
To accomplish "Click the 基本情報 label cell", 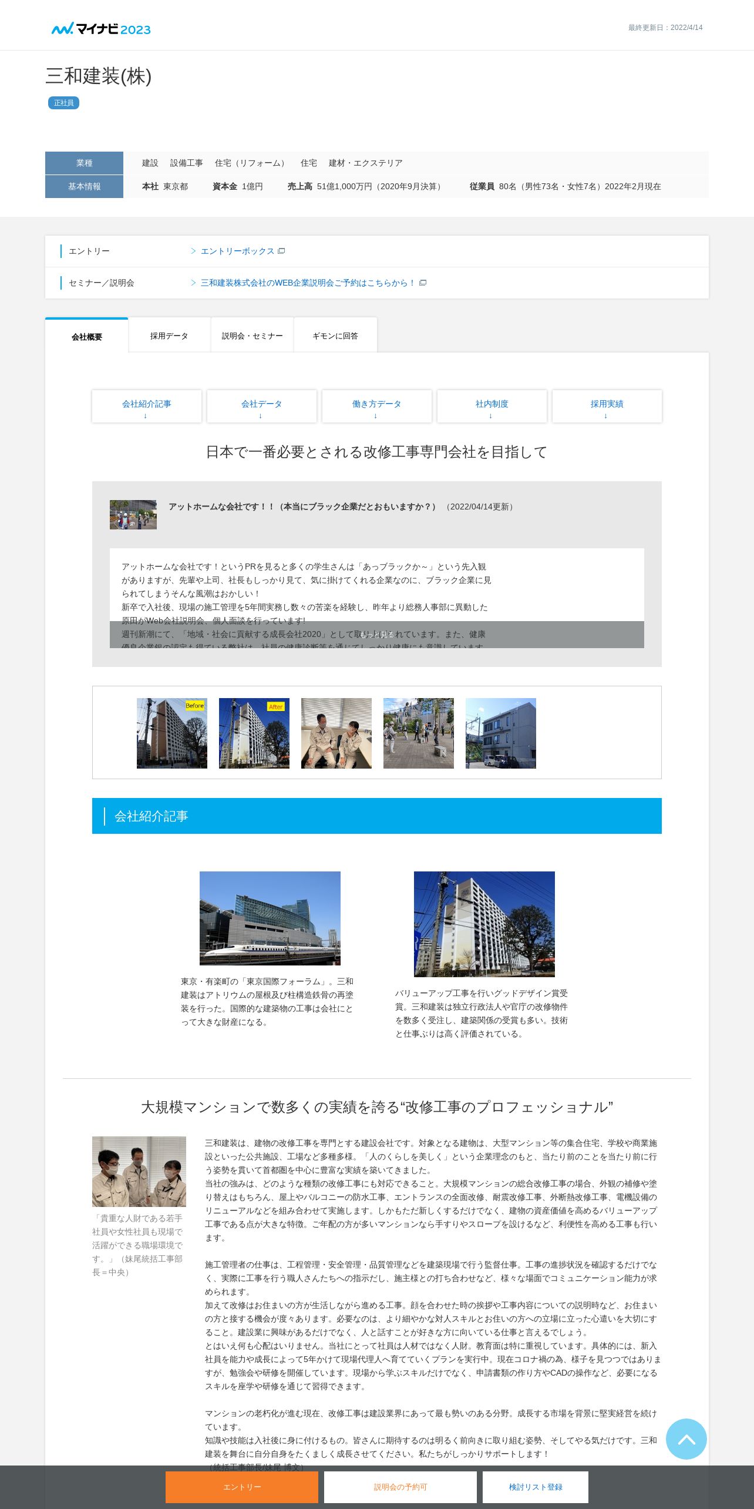I will coord(84,187).
